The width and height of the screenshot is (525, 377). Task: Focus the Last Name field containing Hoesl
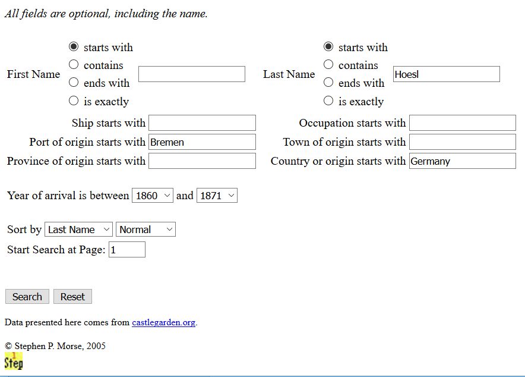[447, 74]
